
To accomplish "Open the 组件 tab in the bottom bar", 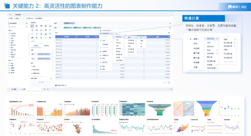I will pos(24,89).
